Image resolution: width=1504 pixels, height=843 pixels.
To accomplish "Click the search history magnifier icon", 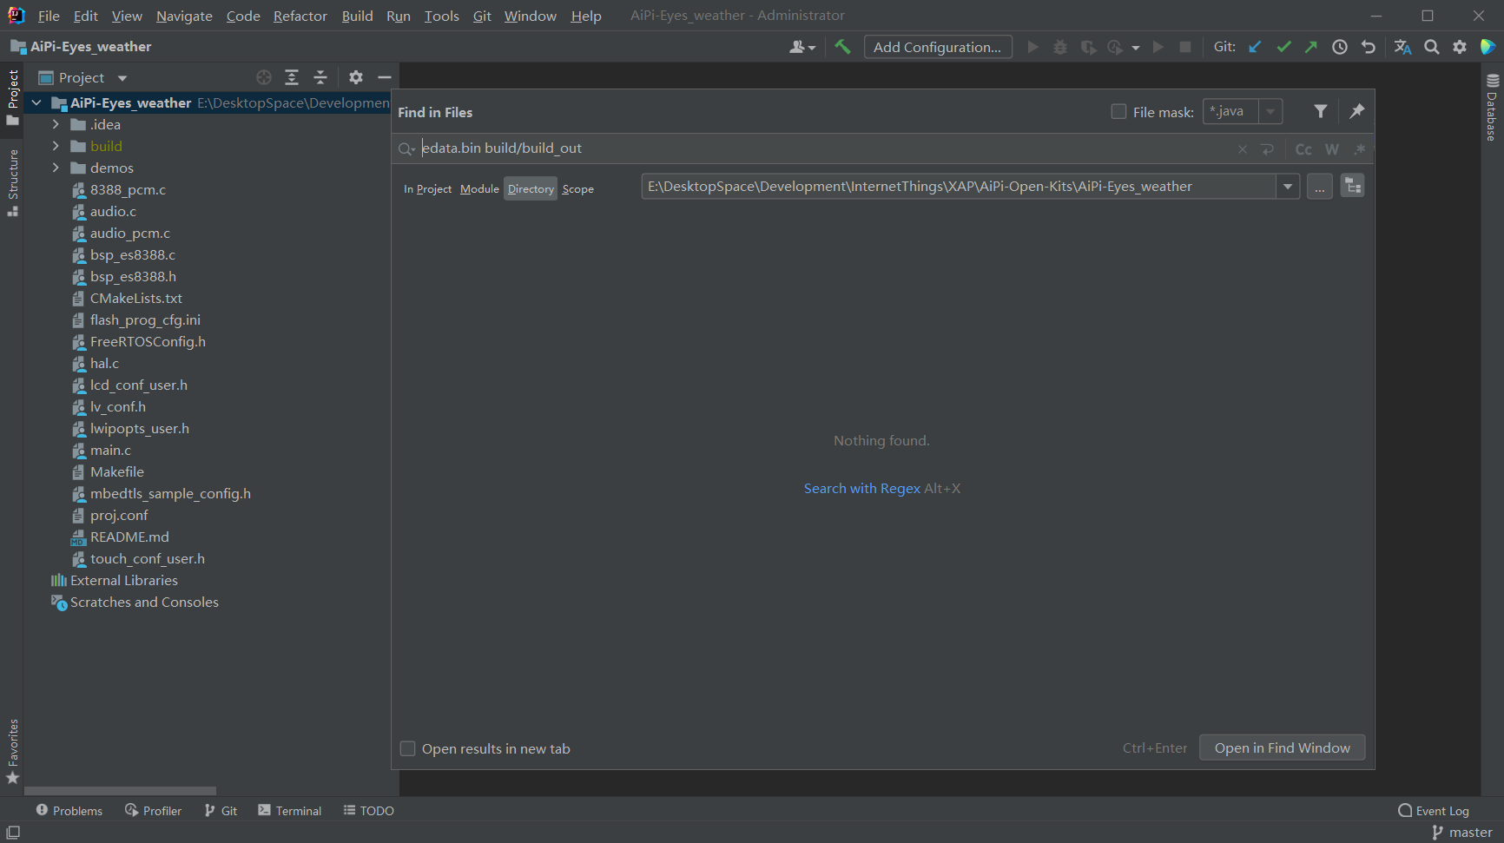I will 406,149.
